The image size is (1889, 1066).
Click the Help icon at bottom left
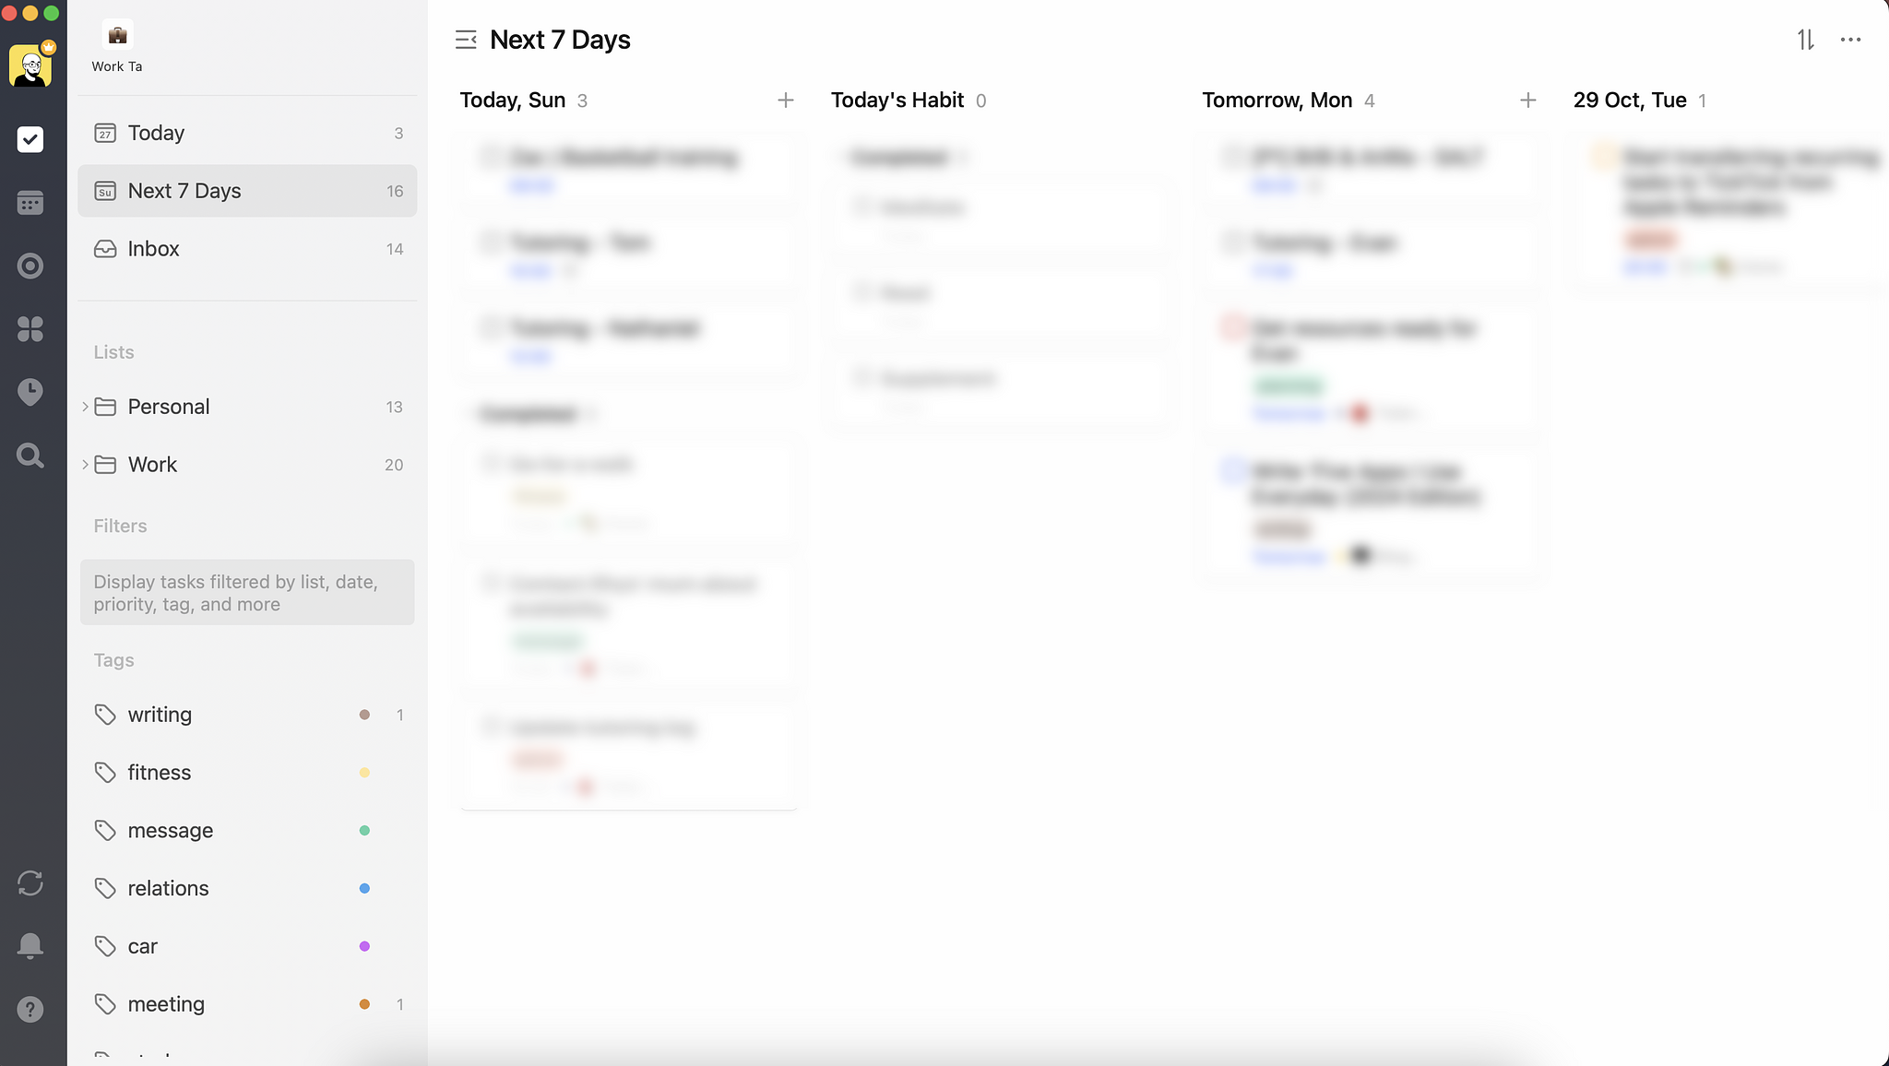[30, 1009]
